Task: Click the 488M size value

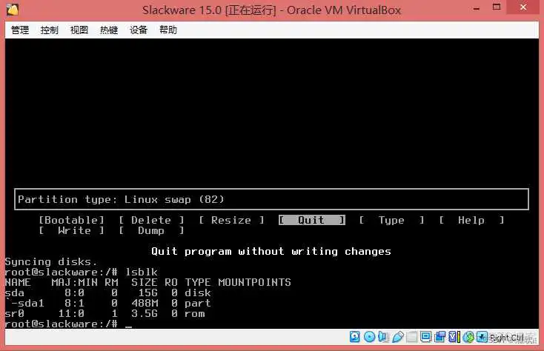Action: pyautogui.click(x=145, y=303)
